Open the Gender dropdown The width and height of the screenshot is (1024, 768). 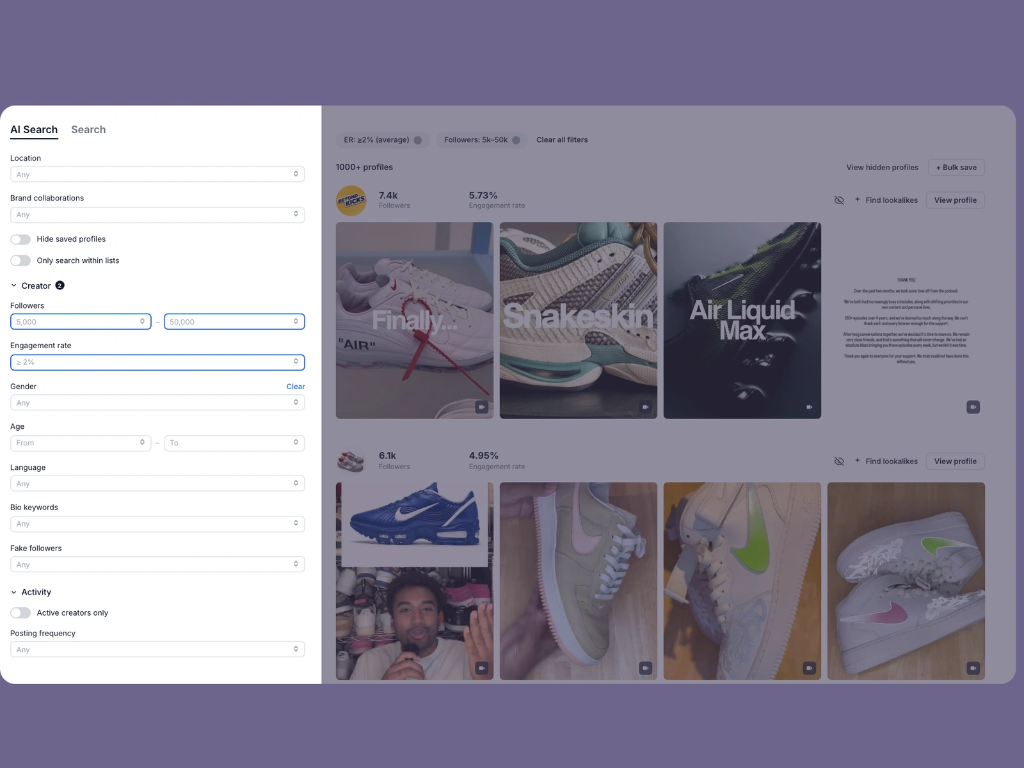point(157,403)
